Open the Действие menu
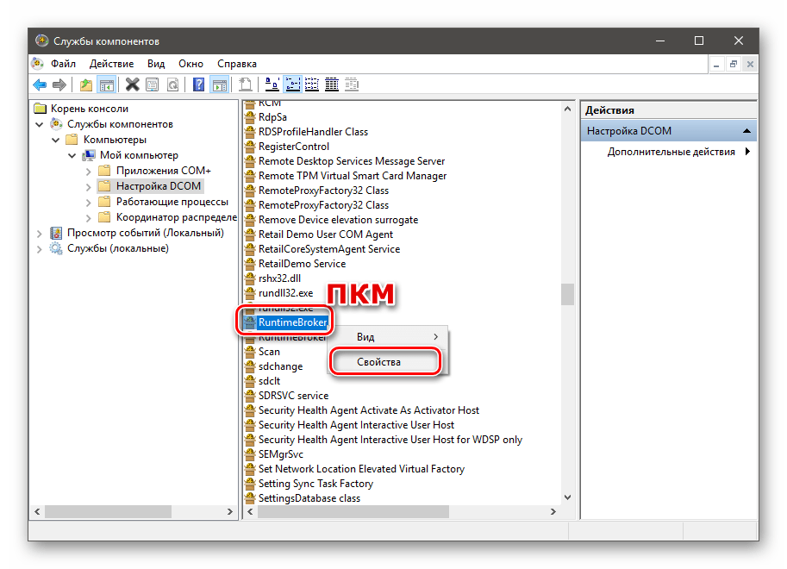This screenshot has height=569, width=787. 111,64
